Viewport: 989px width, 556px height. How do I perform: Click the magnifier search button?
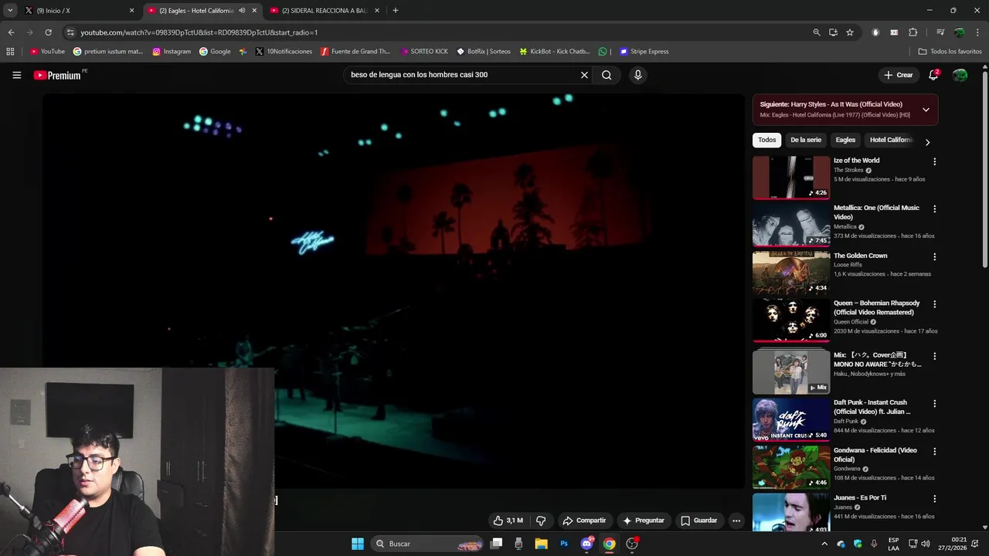(x=607, y=75)
